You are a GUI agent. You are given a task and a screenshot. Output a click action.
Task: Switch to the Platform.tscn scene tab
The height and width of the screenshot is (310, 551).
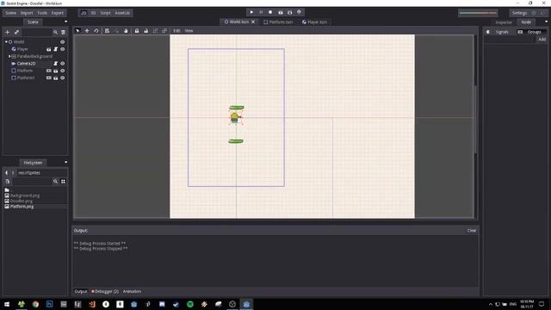coord(278,22)
